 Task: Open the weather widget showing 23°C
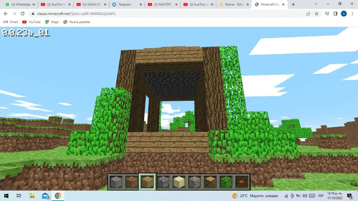coord(255,196)
